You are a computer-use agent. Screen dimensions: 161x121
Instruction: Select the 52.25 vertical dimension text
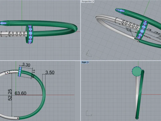pyautogui.click(x=10, y=95)
